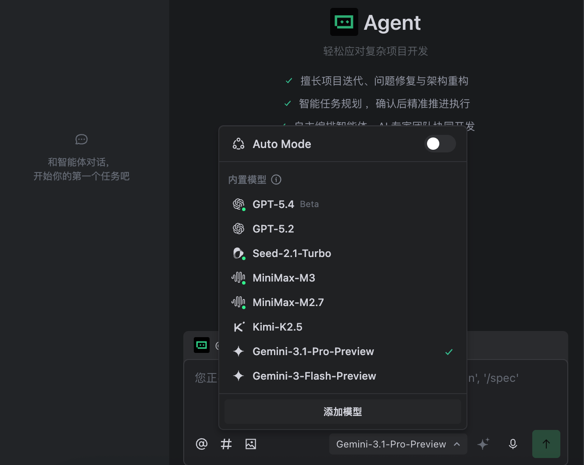Viewport: 584px width, 465px height.
Task: Click the 智能任务规划，确认后精准推进执行 text
Action: pyautogui.click(x=385, y=104)
